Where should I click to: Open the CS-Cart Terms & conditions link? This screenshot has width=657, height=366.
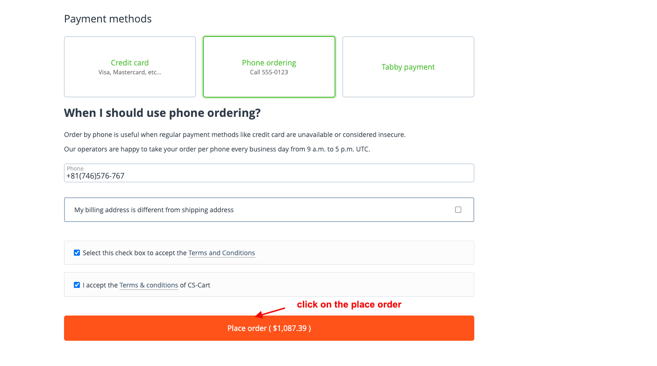[149, 285]
